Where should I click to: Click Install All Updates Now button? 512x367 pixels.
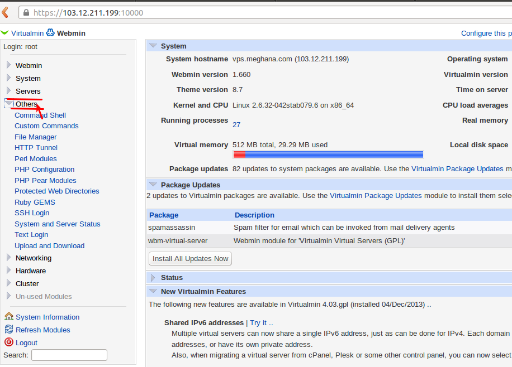click(191, 258)
